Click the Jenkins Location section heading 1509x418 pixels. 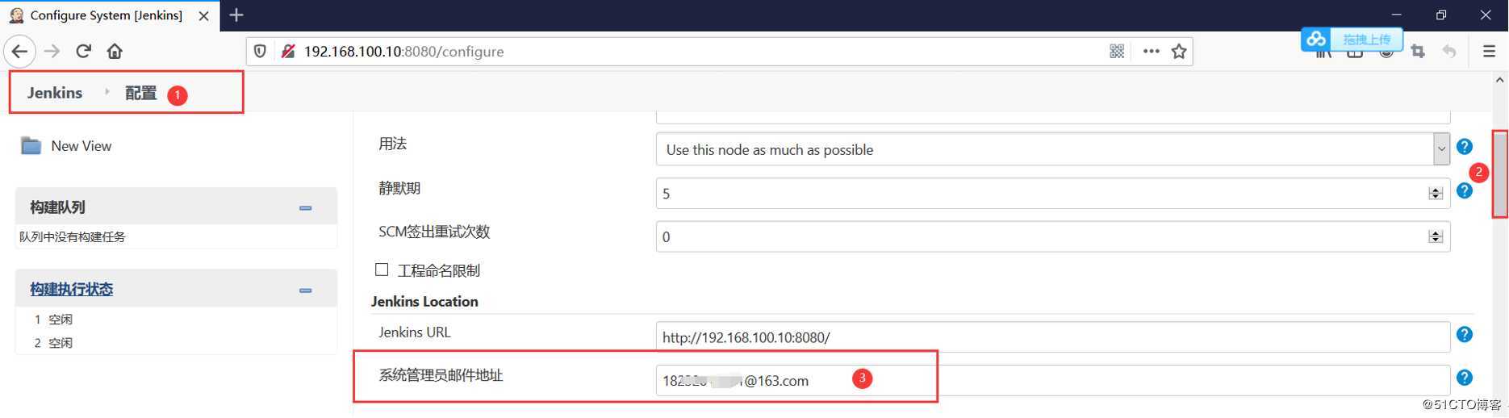[x=424, y=301]
